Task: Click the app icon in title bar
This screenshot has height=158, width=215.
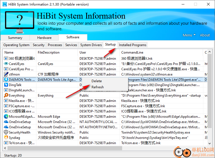Action: (5, 4)
